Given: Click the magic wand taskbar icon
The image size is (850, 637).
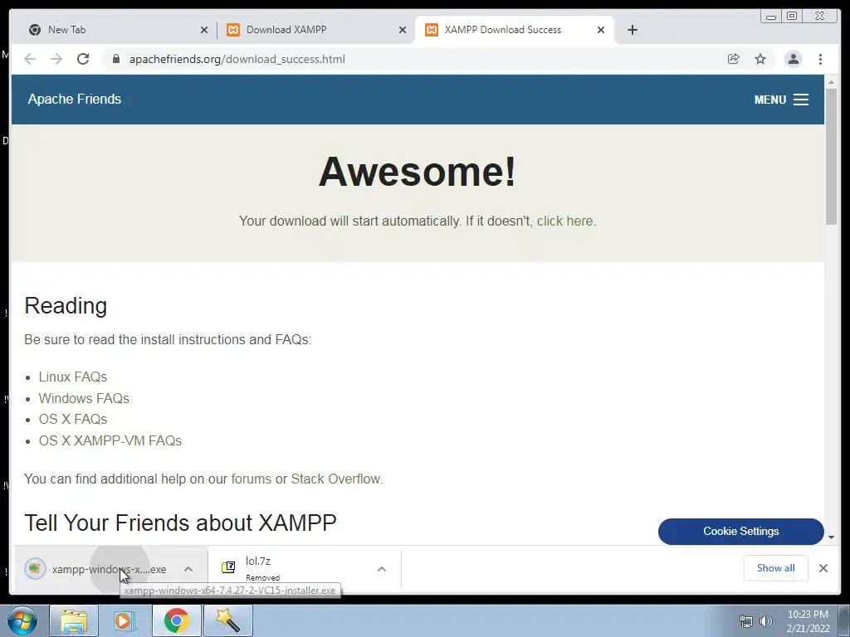Looking at the screenshot, I should [x=228, y=620].
